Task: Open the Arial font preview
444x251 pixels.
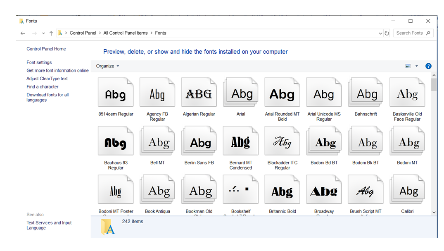Action: pyautogui.click(x=240, y=92)
